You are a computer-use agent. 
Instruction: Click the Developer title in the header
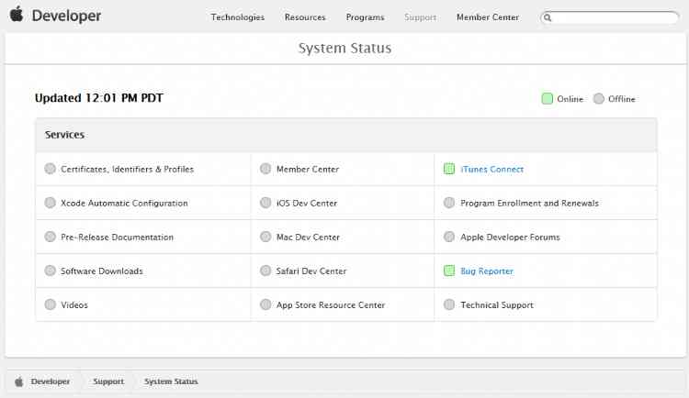(66, 16)
